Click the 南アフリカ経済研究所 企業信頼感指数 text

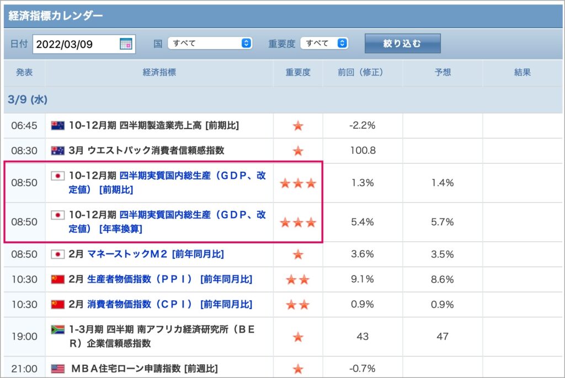point(162,336)
